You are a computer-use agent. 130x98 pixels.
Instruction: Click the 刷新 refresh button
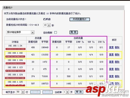click(74, 32)
